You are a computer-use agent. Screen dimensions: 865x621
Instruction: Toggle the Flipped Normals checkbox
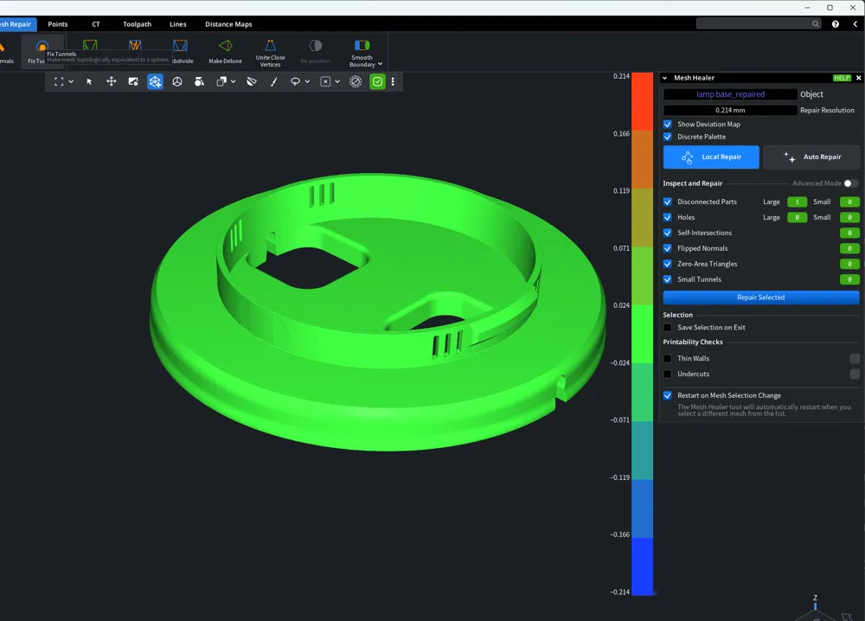[668, 248]
